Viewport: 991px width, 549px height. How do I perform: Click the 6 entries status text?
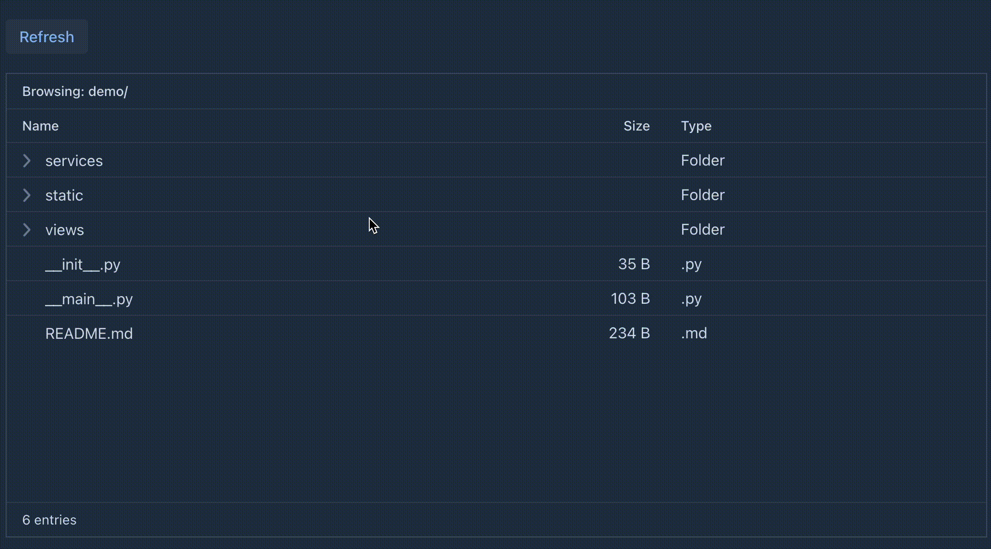pos(49,519)
